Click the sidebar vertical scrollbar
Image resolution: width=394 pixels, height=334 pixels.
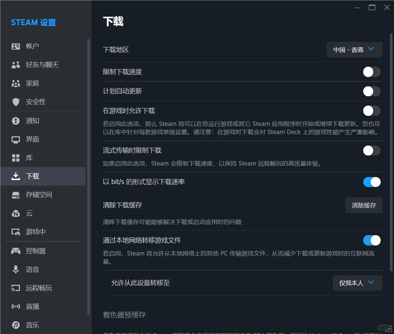tap(88, 177)
